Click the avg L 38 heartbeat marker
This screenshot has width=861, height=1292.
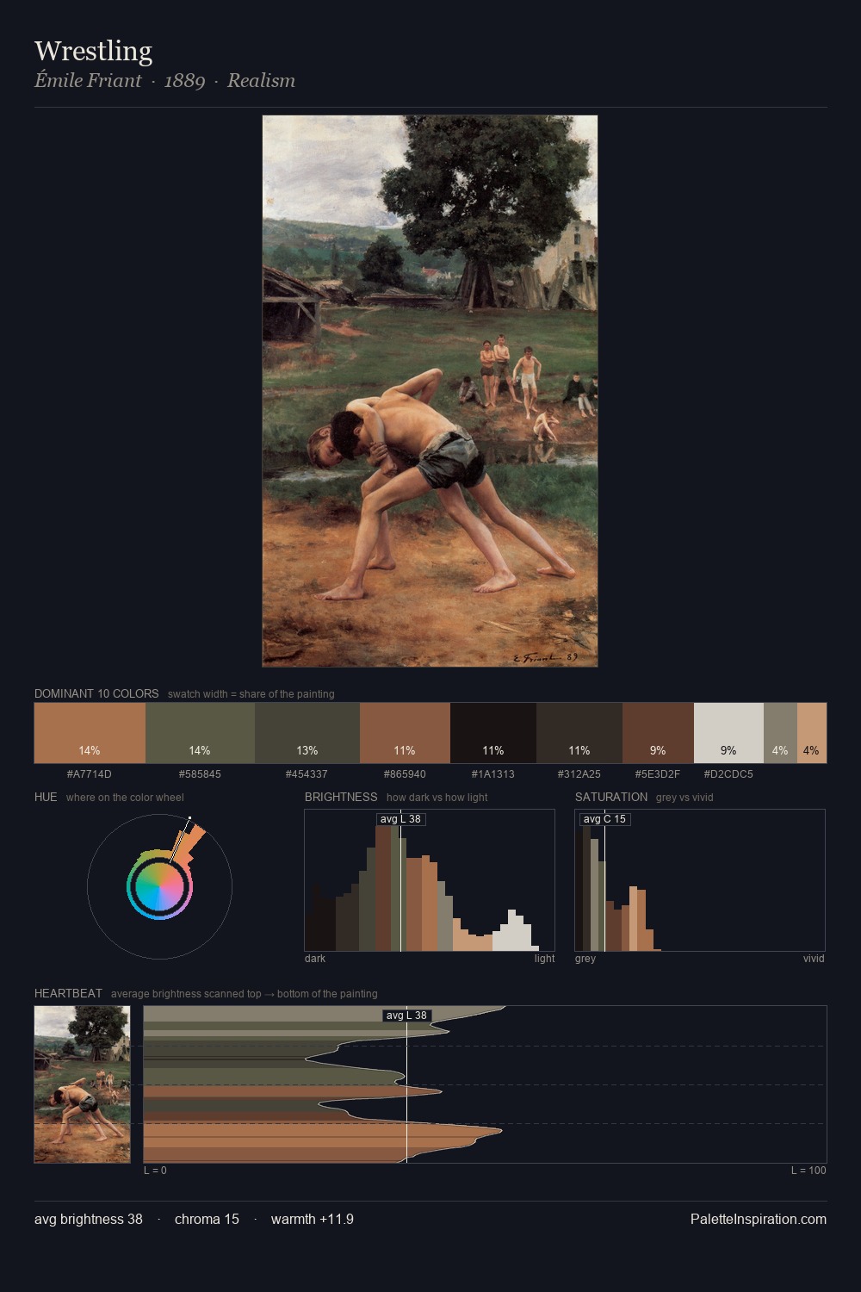[x=406, y=1016]
